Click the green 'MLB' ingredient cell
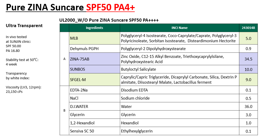The height and width of the screenshot is (140, 264). click(x=94, y=38)
